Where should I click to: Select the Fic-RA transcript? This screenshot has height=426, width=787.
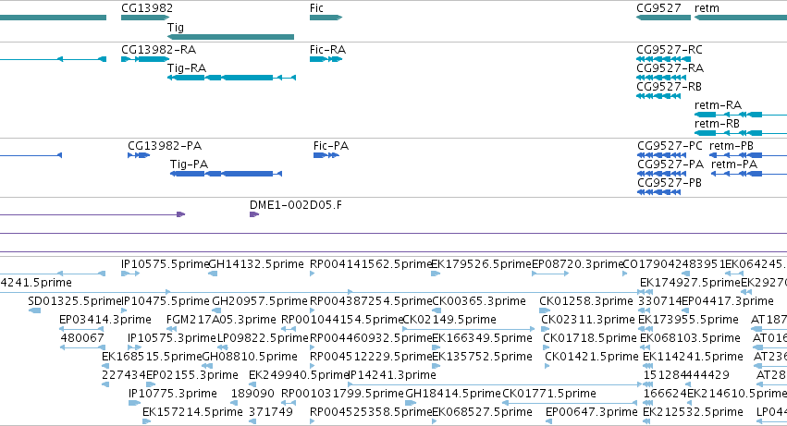coord(326,59)
